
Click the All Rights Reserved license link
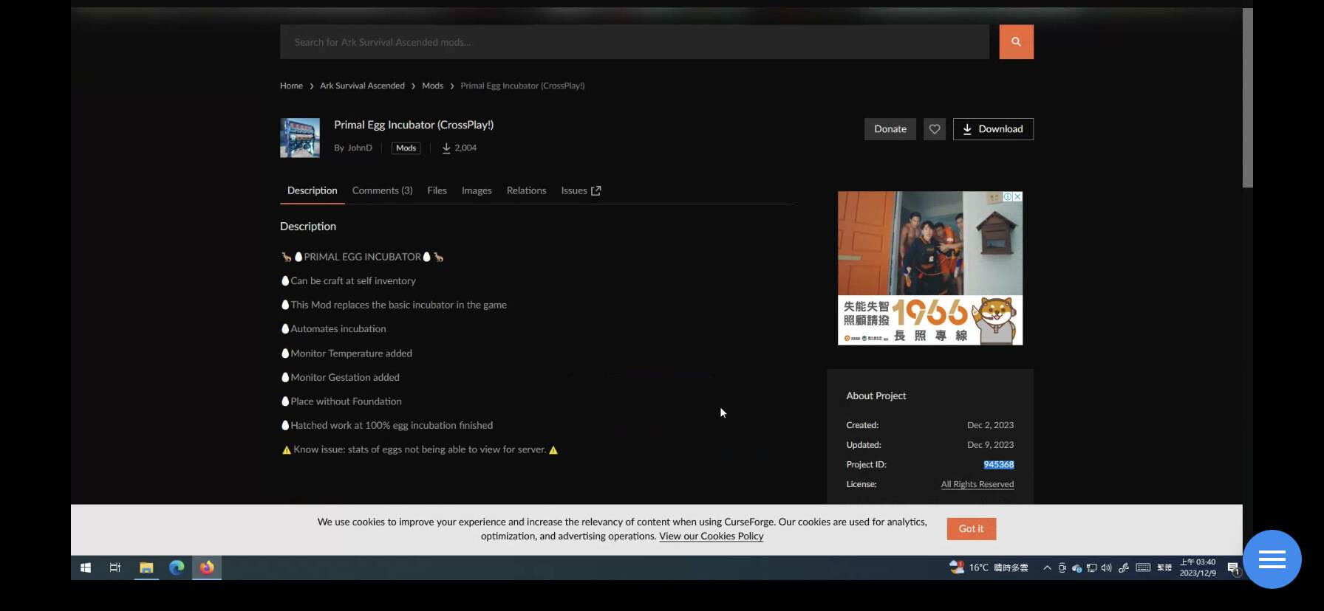(977, 484)
